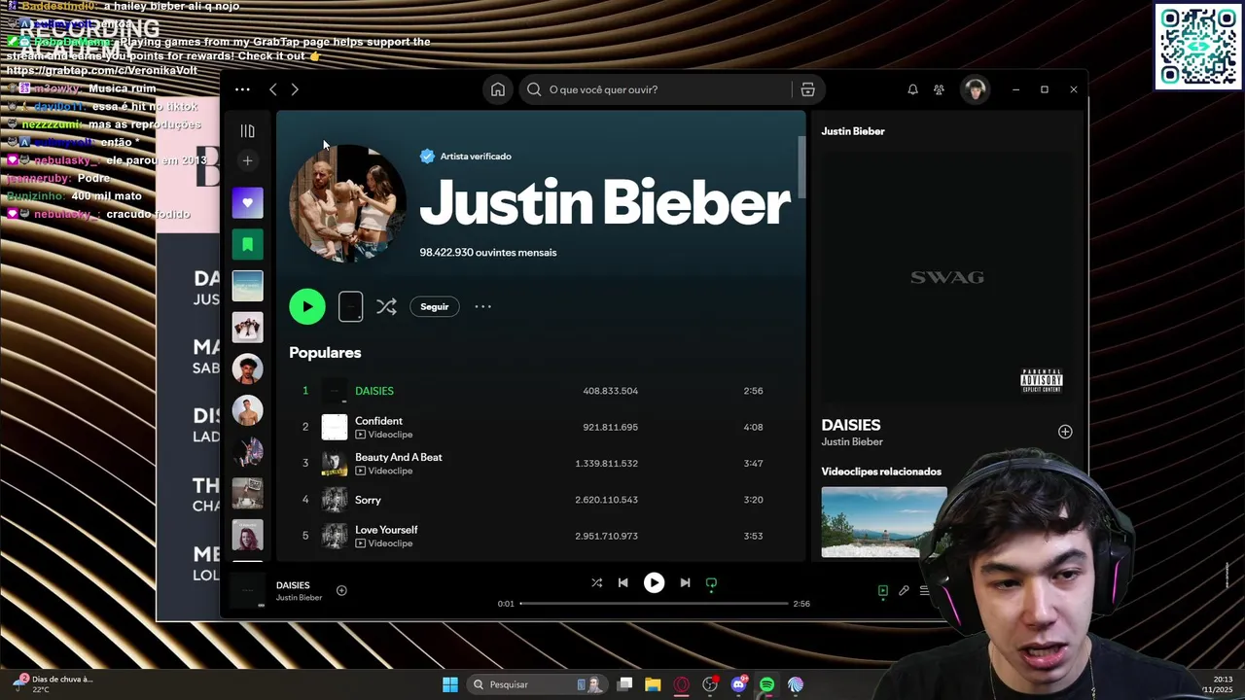Focus the 'O que você quer ouvir?' search field

657,89
